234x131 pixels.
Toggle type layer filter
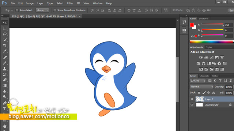[x=220, y=81]
